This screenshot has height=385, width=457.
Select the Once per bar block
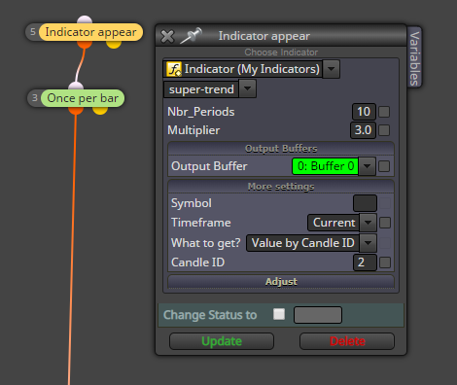[x=83, y=98]
